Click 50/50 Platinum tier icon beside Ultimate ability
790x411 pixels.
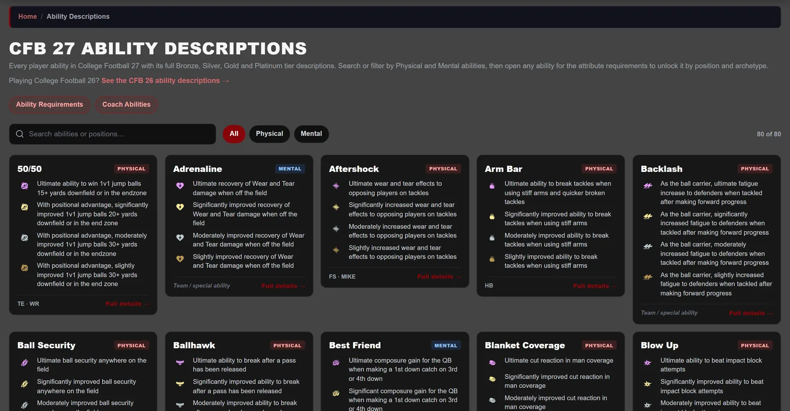point(24,186)
